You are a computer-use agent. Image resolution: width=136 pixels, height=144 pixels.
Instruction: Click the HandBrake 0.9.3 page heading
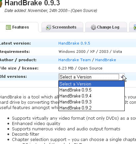point(32,3)
